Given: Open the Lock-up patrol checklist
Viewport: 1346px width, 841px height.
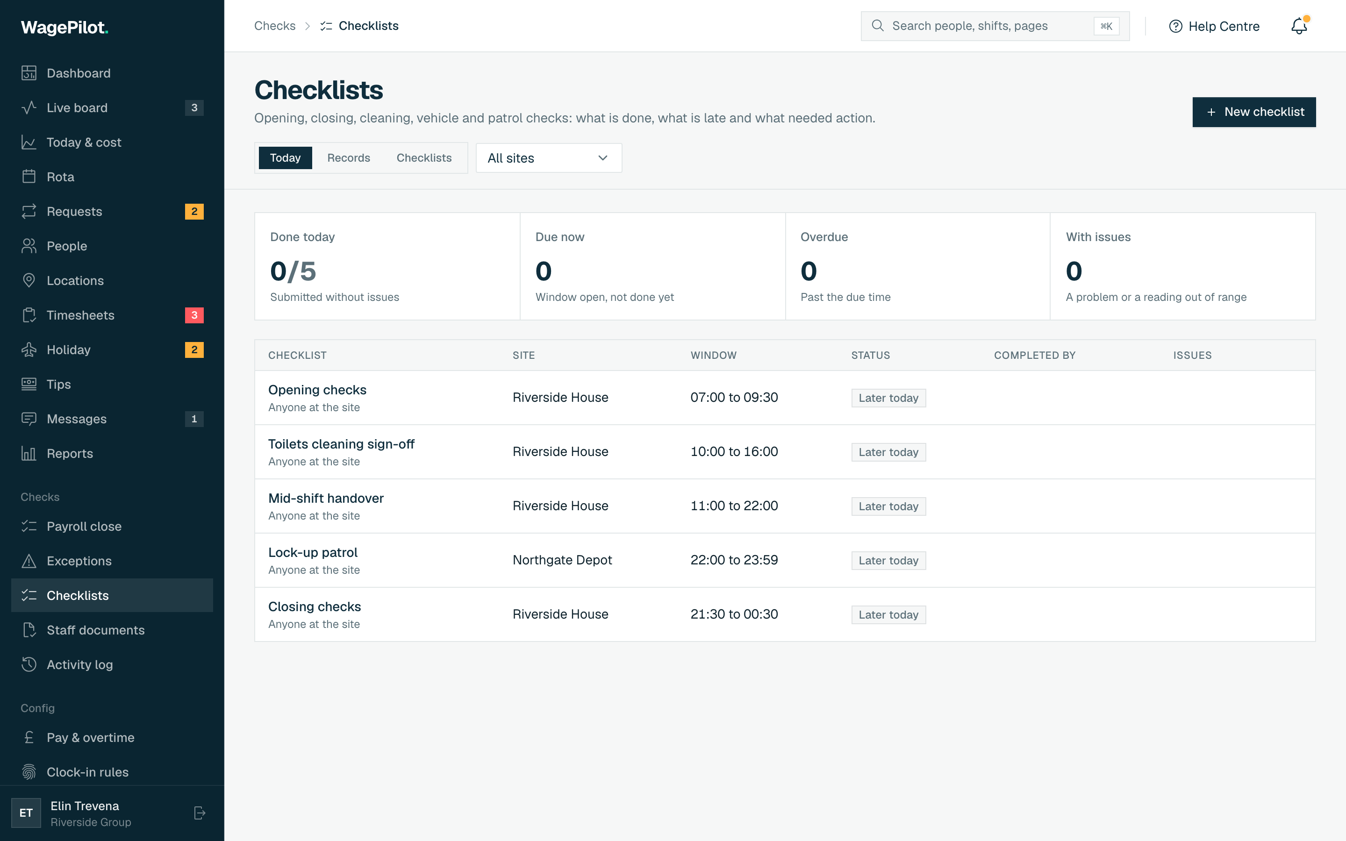Looking at the screenshot, I should click(313, 552).
